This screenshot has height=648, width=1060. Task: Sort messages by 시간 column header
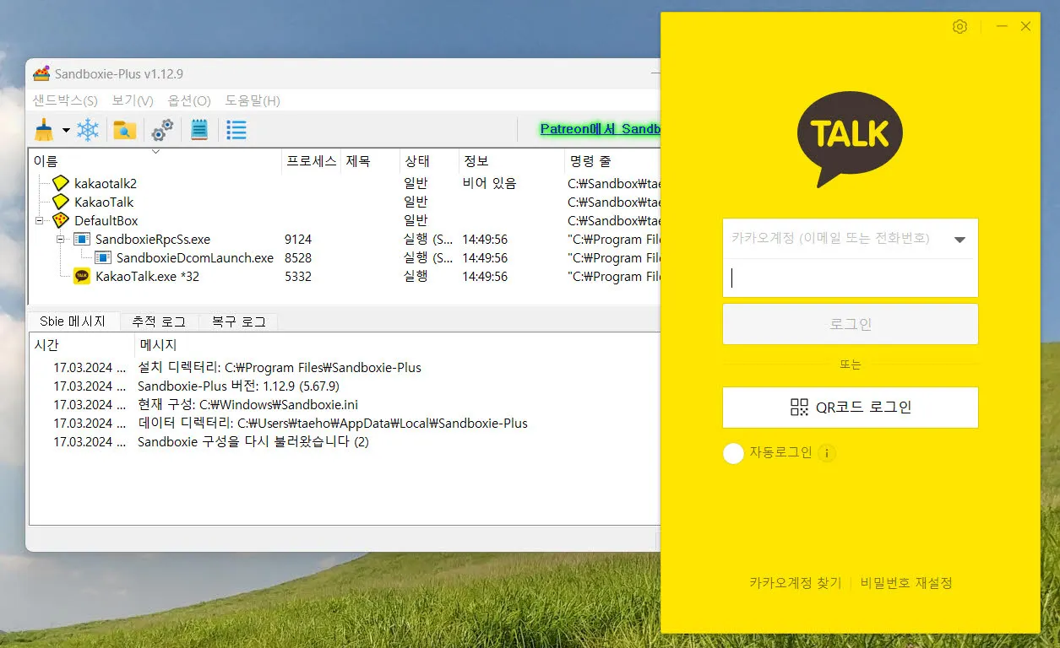tap(82, 345)
